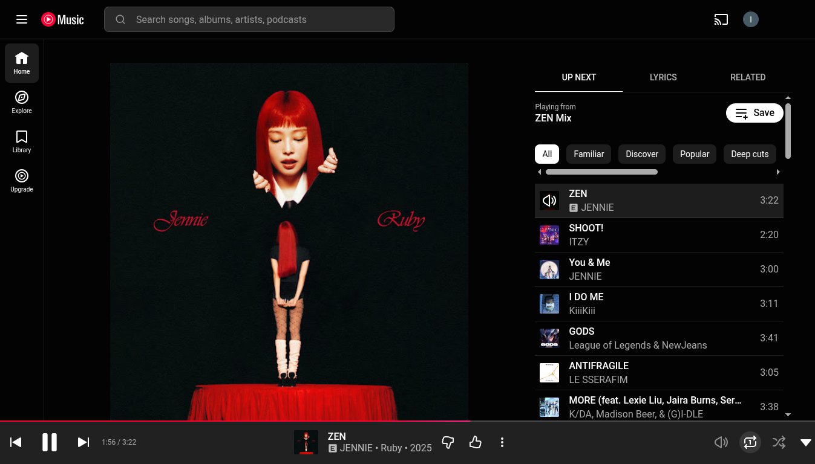Click the GODS album thumbnail
The width and height of the screenshot is (815, 464).
click(x=549, y=338)
